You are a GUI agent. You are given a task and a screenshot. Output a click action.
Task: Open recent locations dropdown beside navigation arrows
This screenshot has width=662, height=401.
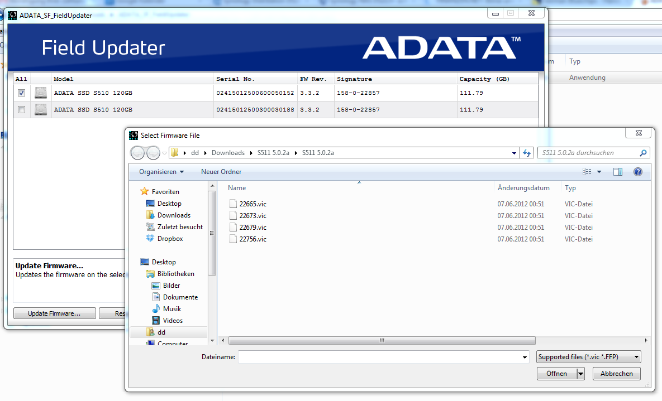[x=164, y=153]
